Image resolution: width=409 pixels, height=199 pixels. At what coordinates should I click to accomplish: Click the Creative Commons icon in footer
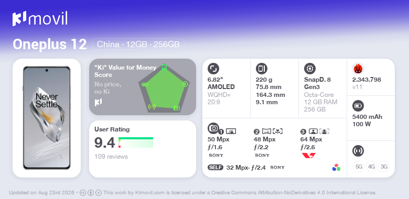point(82,193)
